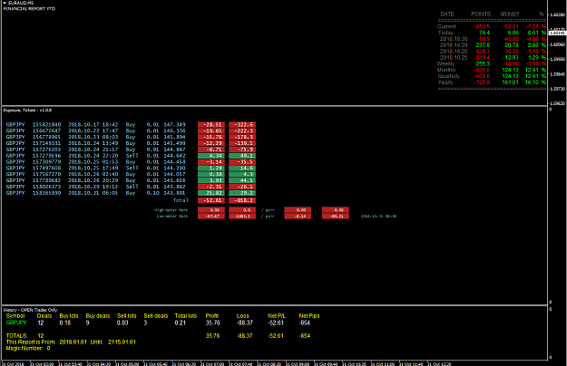567x366 pixels.
Task: Select ticket 157279596 in exposure list
Action: [x=46, y=156]
